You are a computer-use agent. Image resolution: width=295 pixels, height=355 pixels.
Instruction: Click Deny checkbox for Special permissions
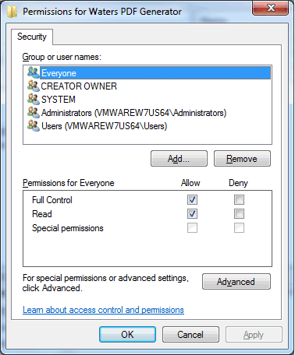click(239, 228)
